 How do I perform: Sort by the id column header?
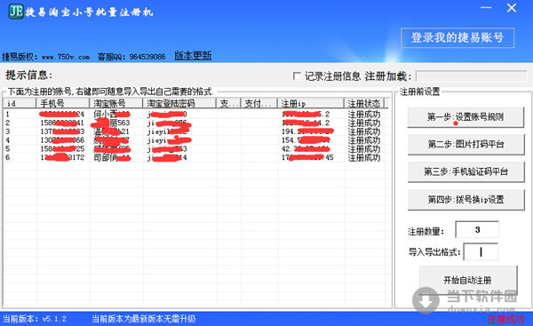coord(20,103)
